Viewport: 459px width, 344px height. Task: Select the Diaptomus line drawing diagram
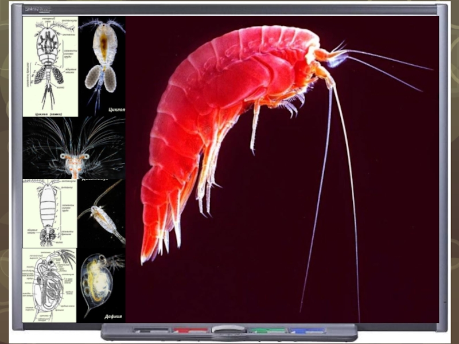click(48, 212)
